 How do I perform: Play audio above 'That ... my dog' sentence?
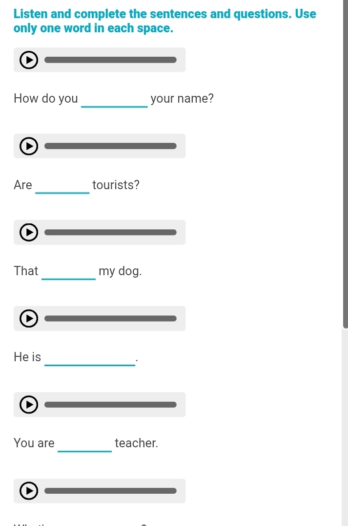click(29, 232)
